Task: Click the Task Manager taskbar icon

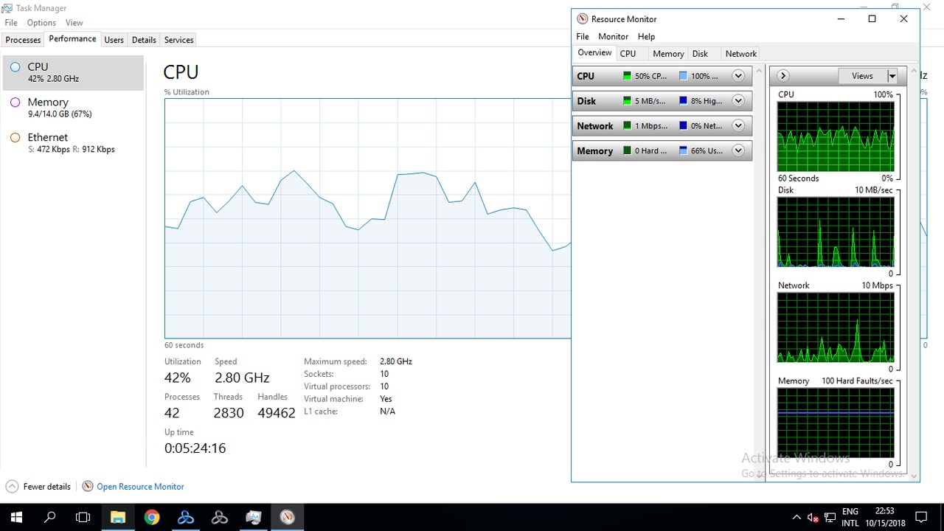Action: tap(253, 517)
